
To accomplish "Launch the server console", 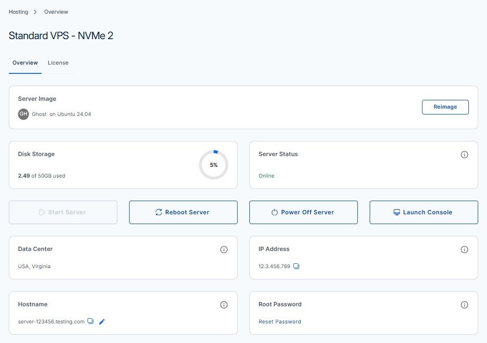I will tap(423, 212).
